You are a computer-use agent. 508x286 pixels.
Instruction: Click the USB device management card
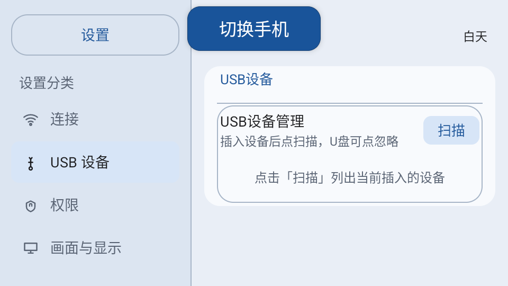350,154
